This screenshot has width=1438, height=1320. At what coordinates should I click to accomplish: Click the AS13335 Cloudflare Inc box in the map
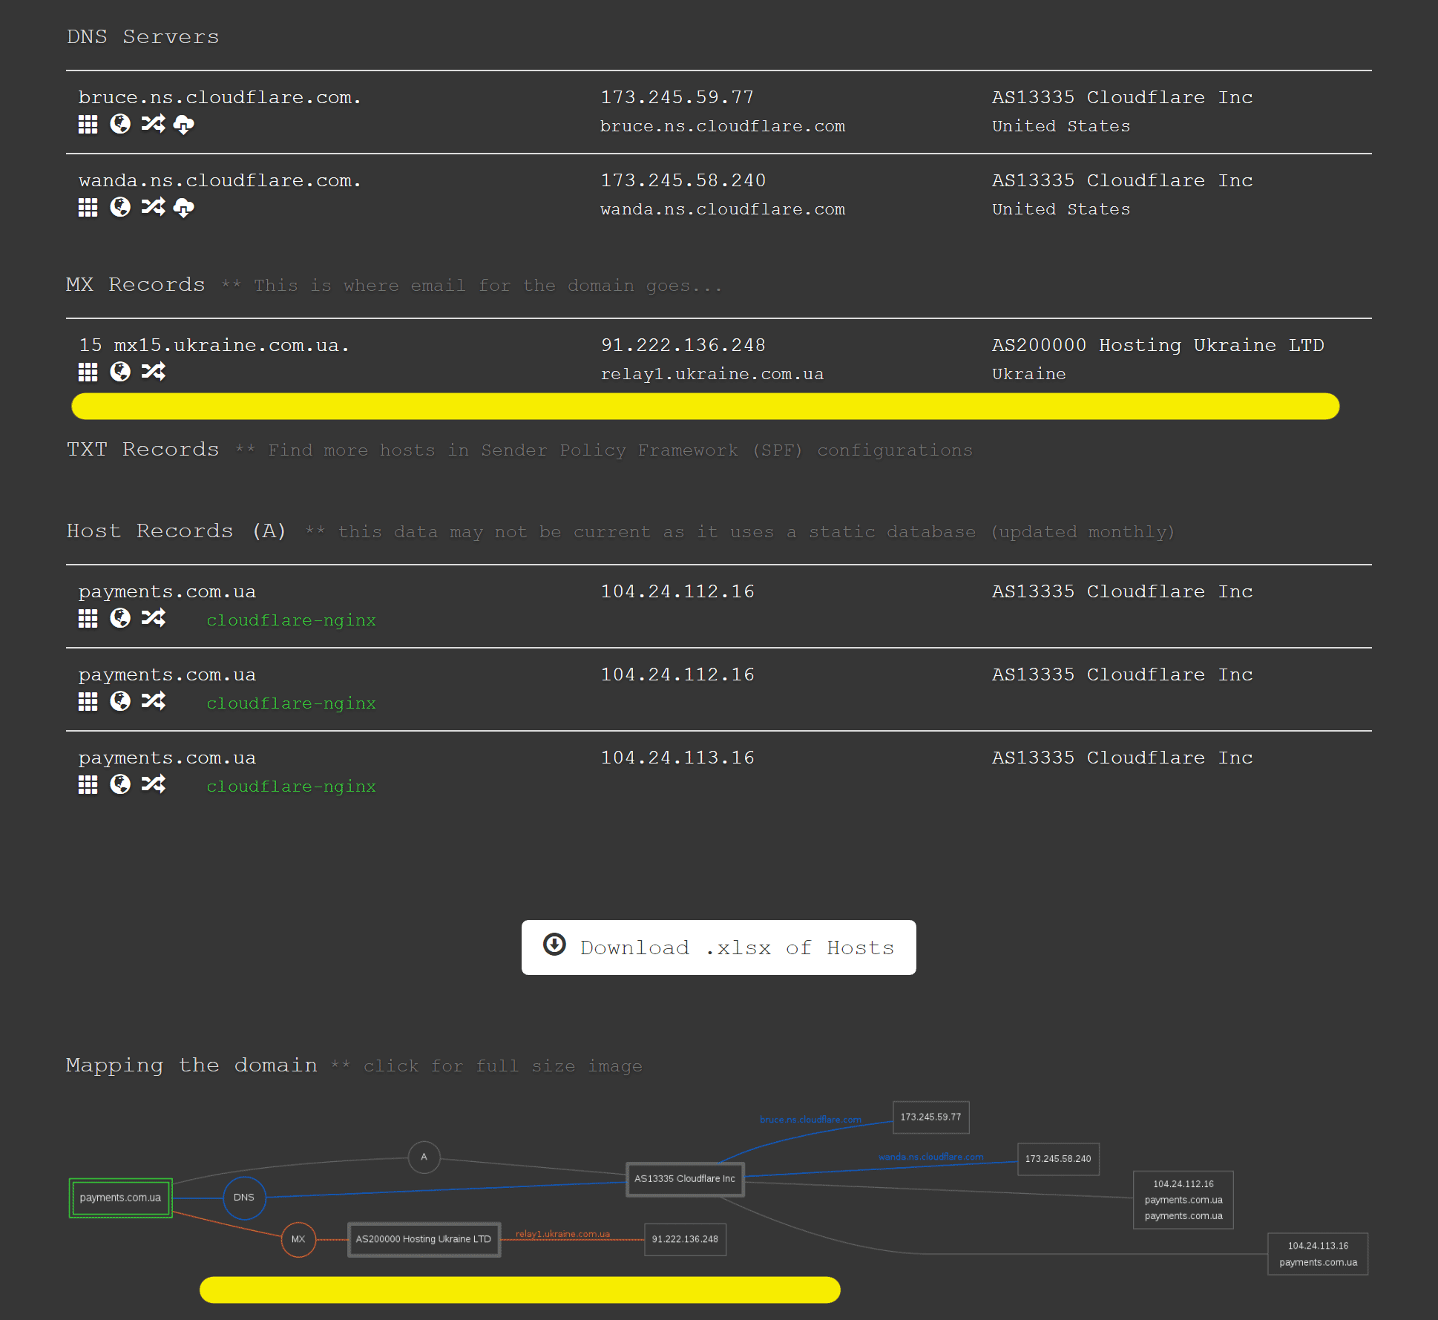685,1179
